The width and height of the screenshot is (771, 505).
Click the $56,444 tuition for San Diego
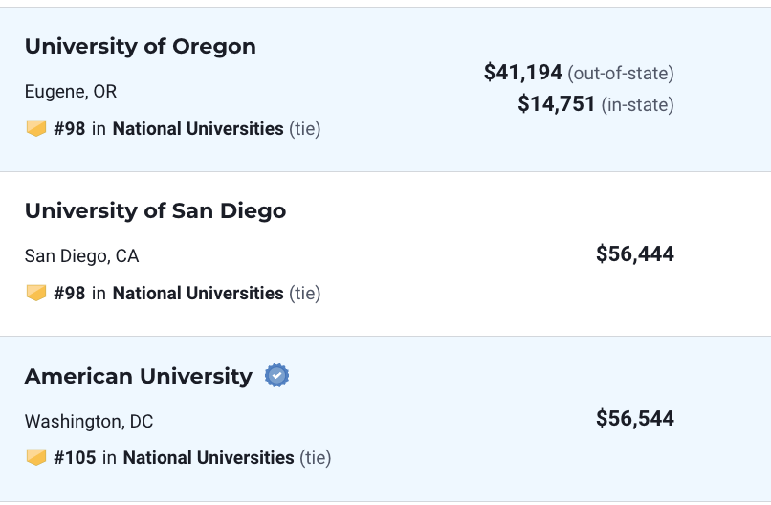coord(635,254)
